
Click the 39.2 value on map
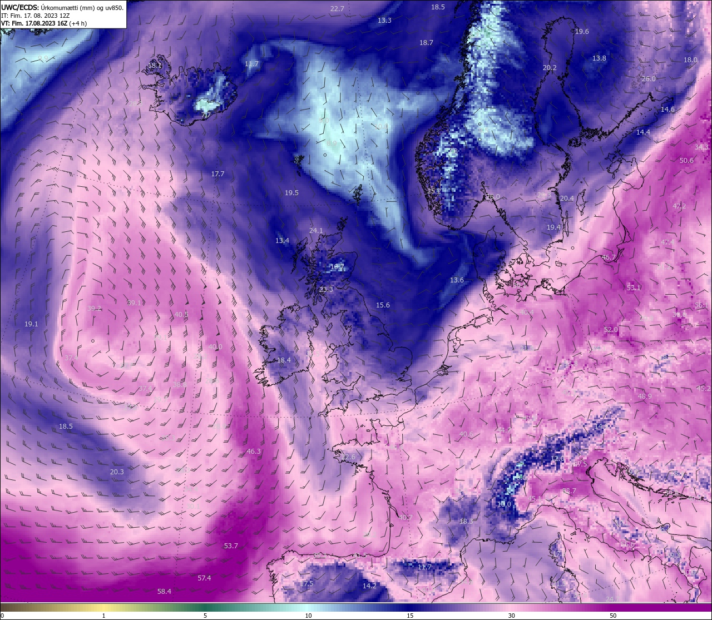(x=94, y=309)
